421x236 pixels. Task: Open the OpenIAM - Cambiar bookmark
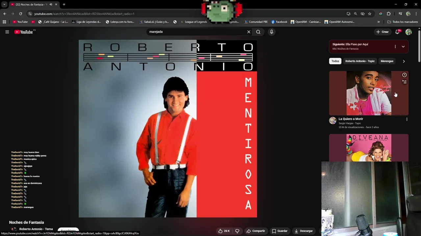point(306,22)
